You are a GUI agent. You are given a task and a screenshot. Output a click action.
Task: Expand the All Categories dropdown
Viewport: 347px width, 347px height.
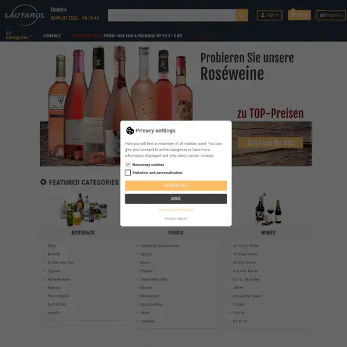point(18,35)
